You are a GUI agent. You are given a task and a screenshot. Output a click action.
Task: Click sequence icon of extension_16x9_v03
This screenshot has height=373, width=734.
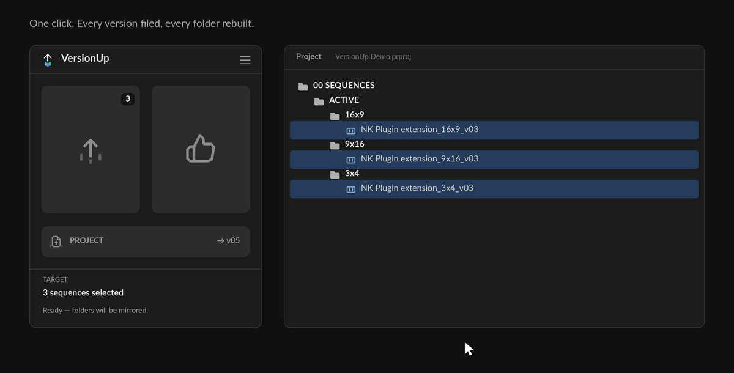tap(351, 131)
